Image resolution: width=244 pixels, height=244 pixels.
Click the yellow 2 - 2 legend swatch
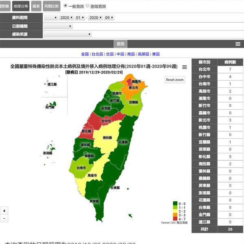click(x=175, y=211)
